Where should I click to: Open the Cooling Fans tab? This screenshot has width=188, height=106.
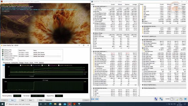(15, 63)
